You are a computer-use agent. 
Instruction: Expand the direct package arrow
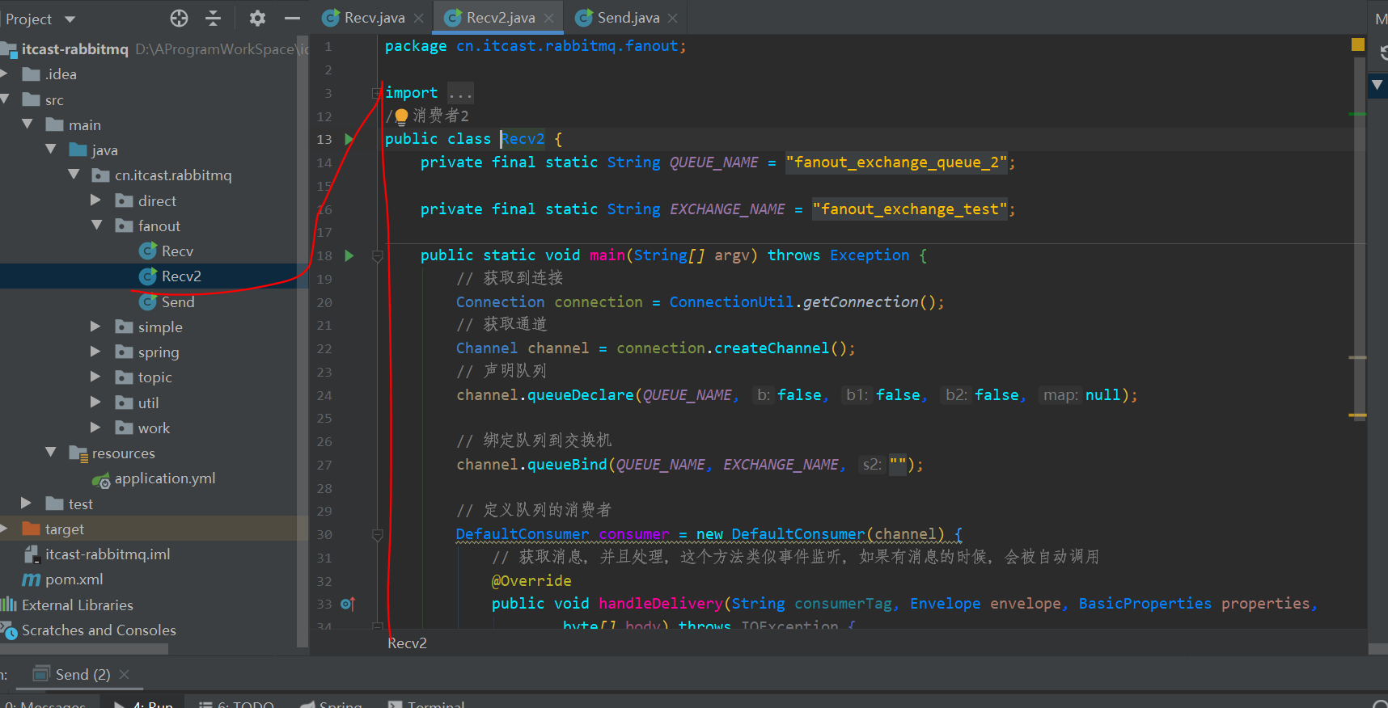[x=96, y=200]
